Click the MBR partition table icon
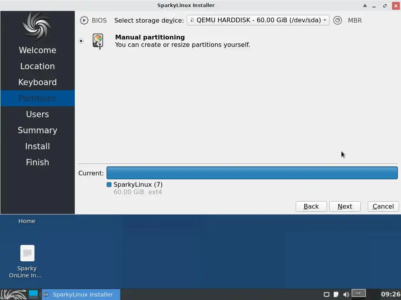 pos(338,20)
